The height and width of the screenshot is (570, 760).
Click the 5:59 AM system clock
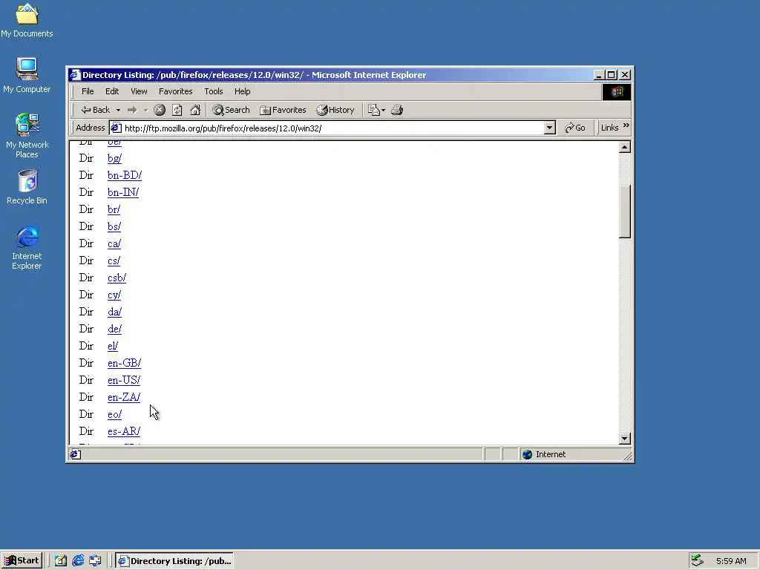(731, 561)
